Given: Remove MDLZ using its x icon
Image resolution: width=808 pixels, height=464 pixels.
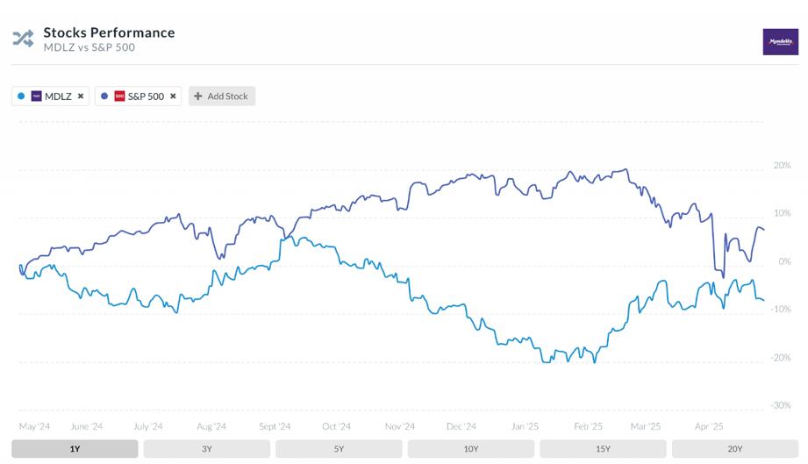Looking at the screenshot, I should pos(81,96).
